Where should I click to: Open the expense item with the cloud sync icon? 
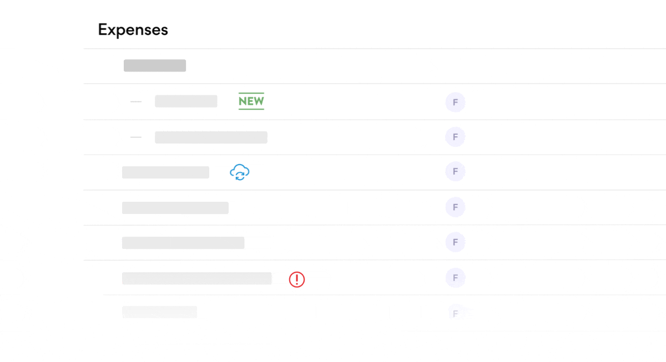165,172
